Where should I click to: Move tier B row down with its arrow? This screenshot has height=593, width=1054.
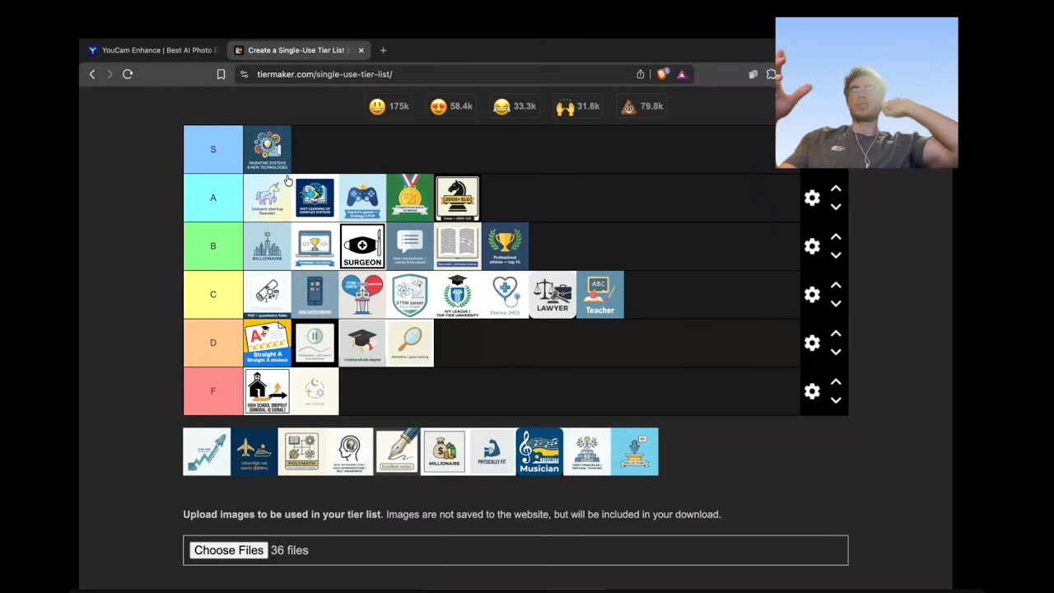click(836, 255)
